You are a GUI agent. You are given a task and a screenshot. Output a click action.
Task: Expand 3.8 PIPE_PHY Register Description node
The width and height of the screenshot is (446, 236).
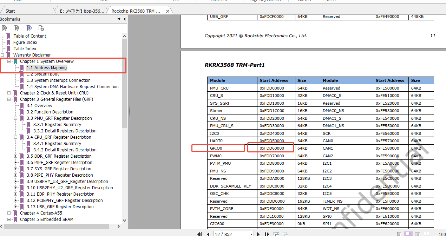(16, 175)
